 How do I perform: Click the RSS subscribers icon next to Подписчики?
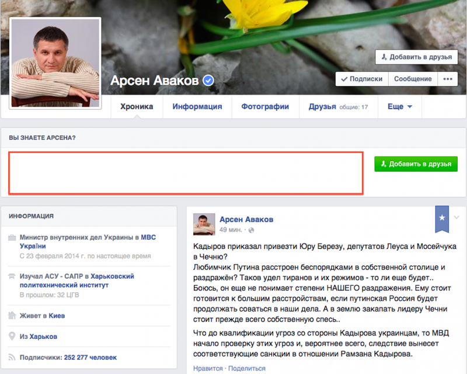point(12,356)
